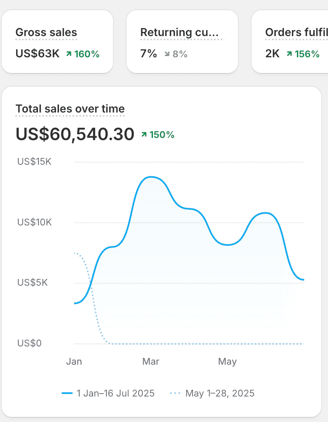328x422 pixels.
Task: Open the Returning customers metric card
Action: 182,42
